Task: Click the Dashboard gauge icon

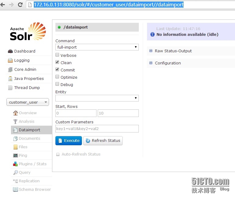Action: pyautogui.click(x=10, y=51)
